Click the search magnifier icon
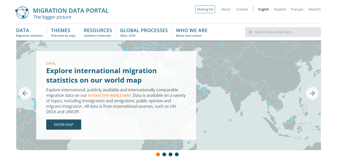 [x=250, y=32]
